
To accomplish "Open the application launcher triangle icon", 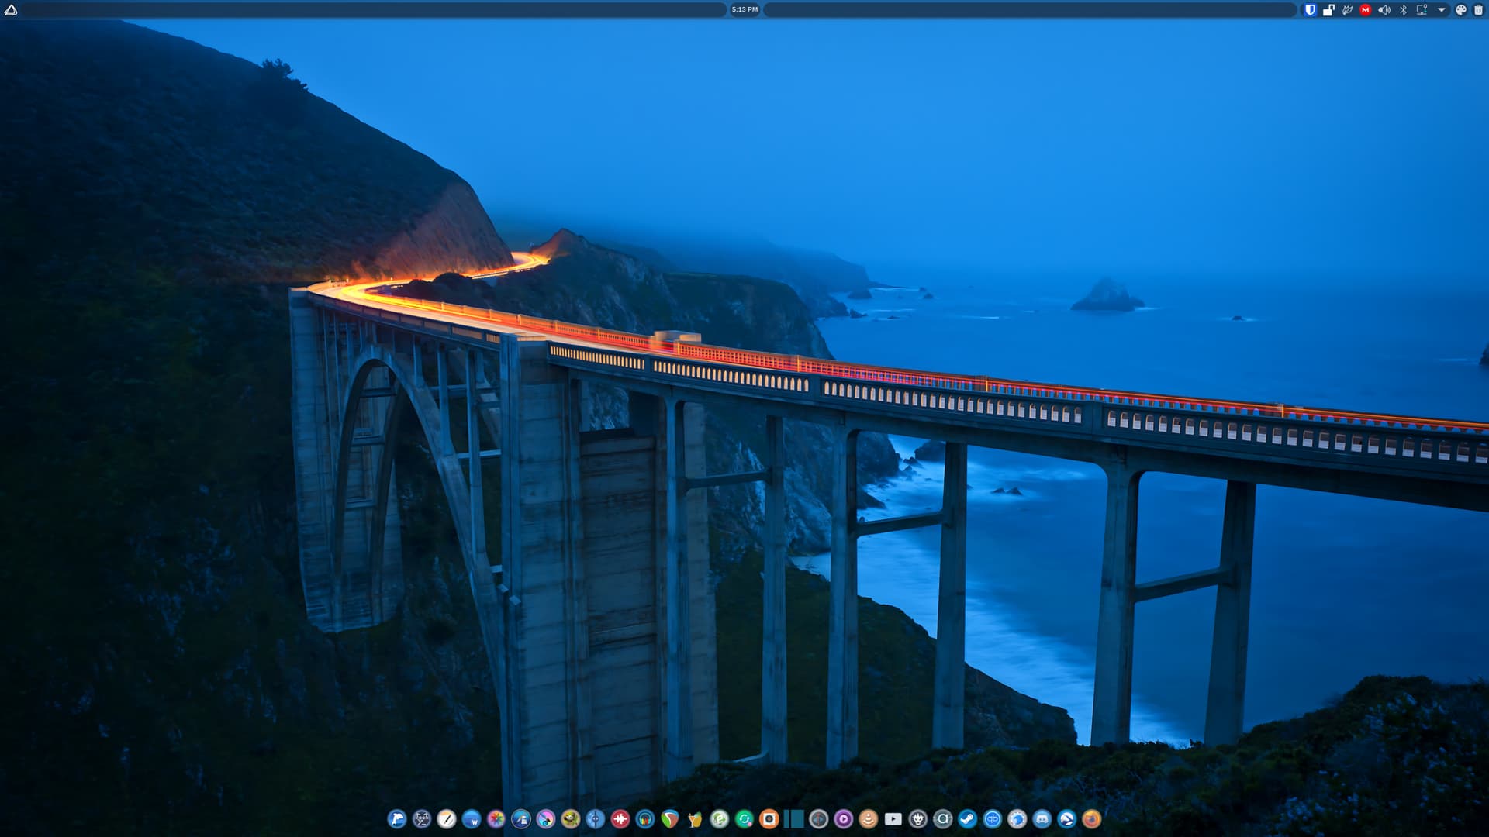I will pos(11,10).
